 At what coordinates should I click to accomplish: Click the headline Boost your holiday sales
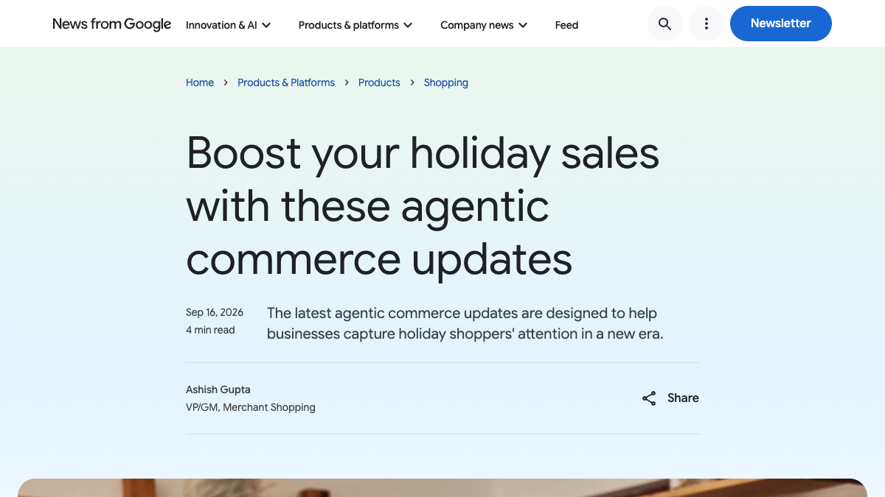(423, 205)
